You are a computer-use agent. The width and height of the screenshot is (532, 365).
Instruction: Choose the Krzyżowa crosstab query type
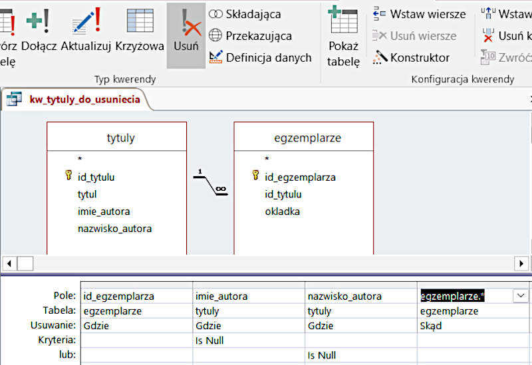(x=140, y=30)
